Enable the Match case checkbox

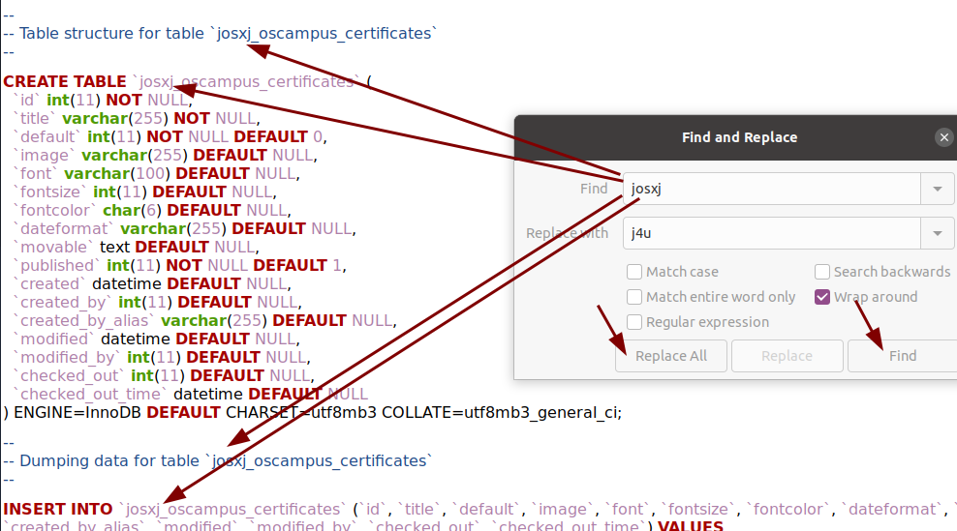(x=634, y=272)
